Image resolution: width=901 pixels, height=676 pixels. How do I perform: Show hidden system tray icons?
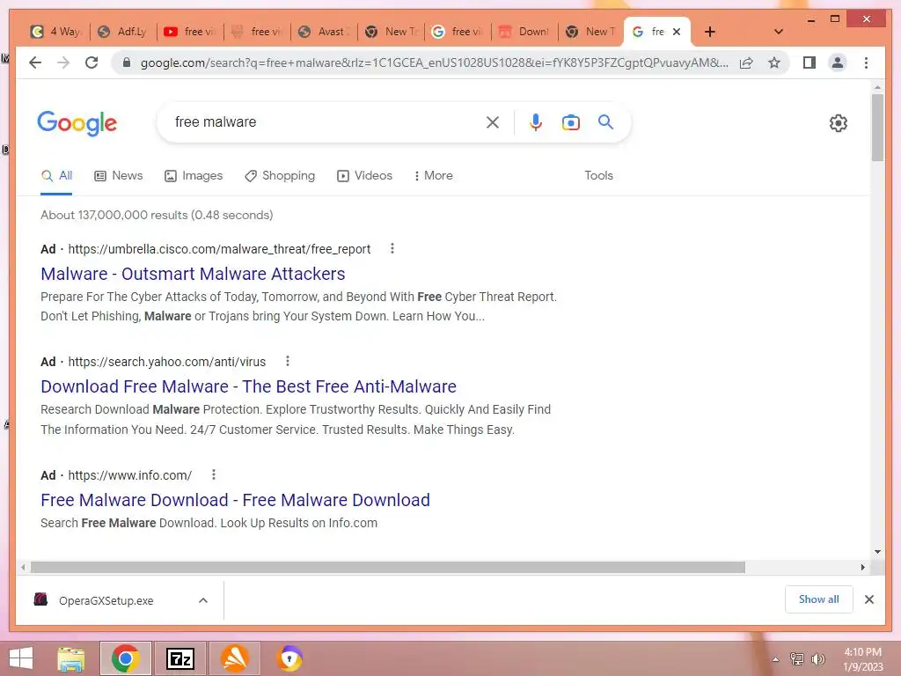[776, 659]
